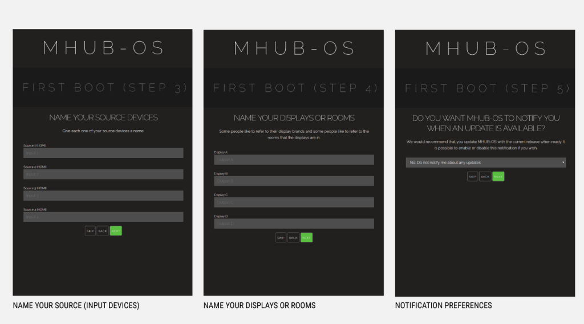The height and width of the screenshot is (324, 584).
Task: Click the Display C name field
Action: (294, 202)
